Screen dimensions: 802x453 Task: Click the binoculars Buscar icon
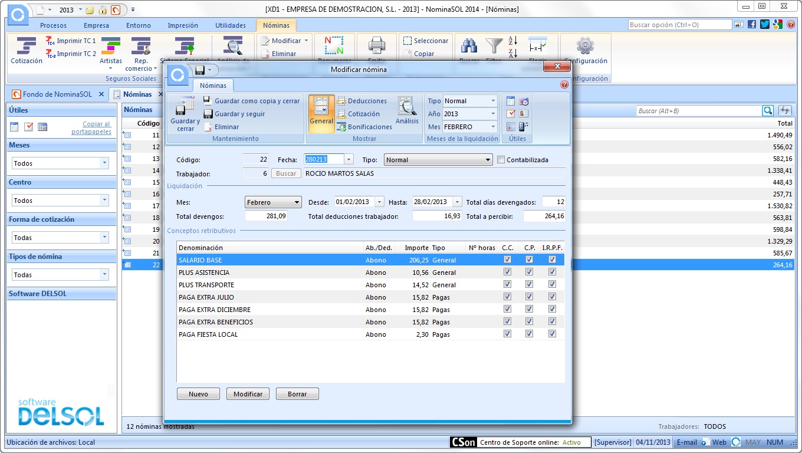coord(469,46)
